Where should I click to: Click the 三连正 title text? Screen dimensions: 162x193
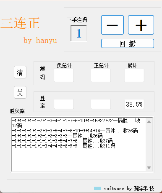[x=20, y=23]
